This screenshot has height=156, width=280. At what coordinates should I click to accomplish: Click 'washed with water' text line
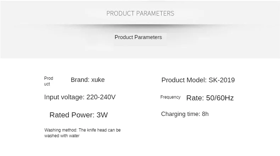[62, 136]
